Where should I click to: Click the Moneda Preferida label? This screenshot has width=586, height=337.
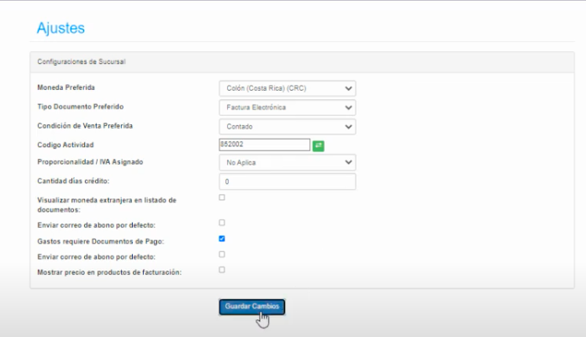click(x=66, y=87)
